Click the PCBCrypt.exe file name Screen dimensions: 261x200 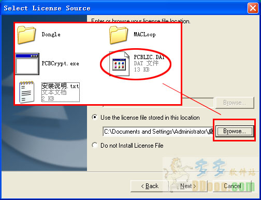[x=60, y=63]
